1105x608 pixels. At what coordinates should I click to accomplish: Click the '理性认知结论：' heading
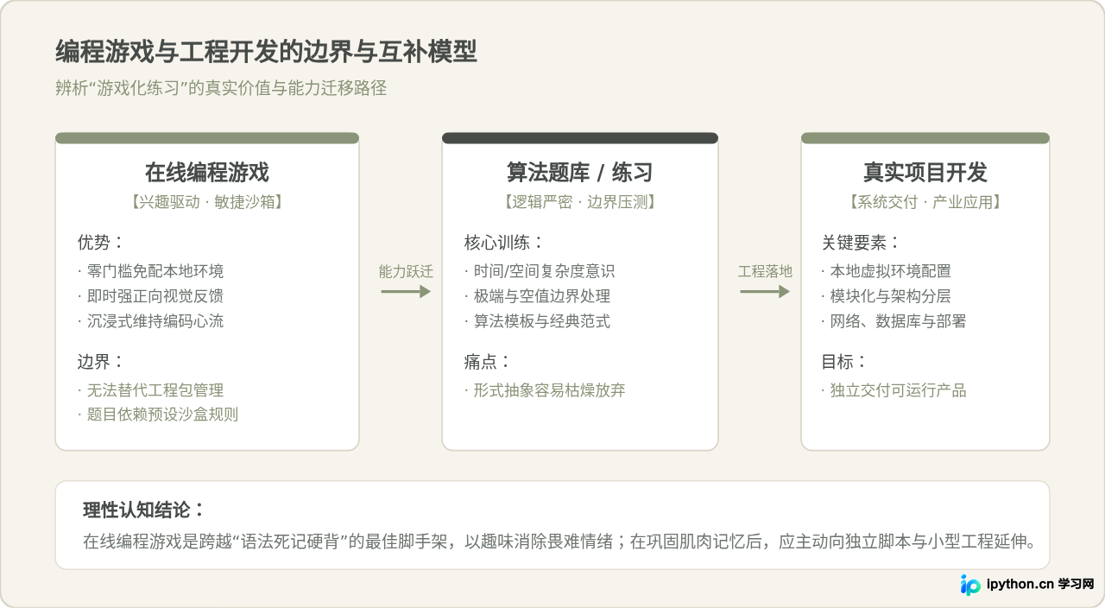(144, 510)
